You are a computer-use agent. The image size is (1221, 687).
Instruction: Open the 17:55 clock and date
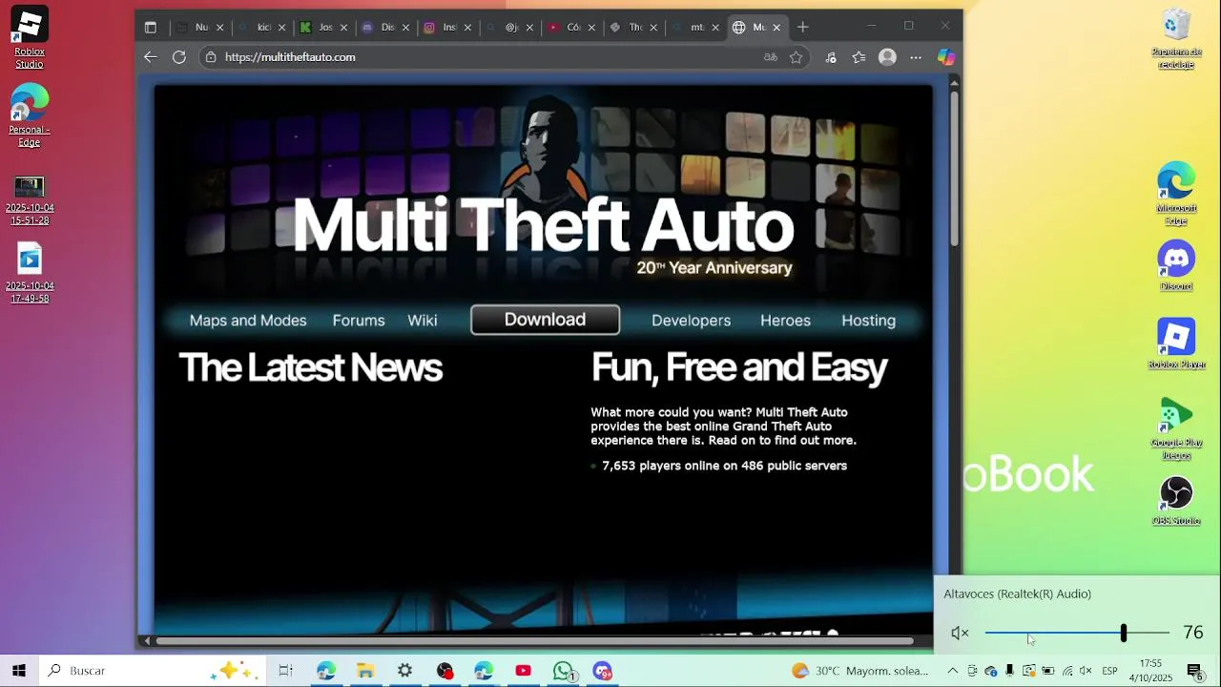click(1150, 671)
